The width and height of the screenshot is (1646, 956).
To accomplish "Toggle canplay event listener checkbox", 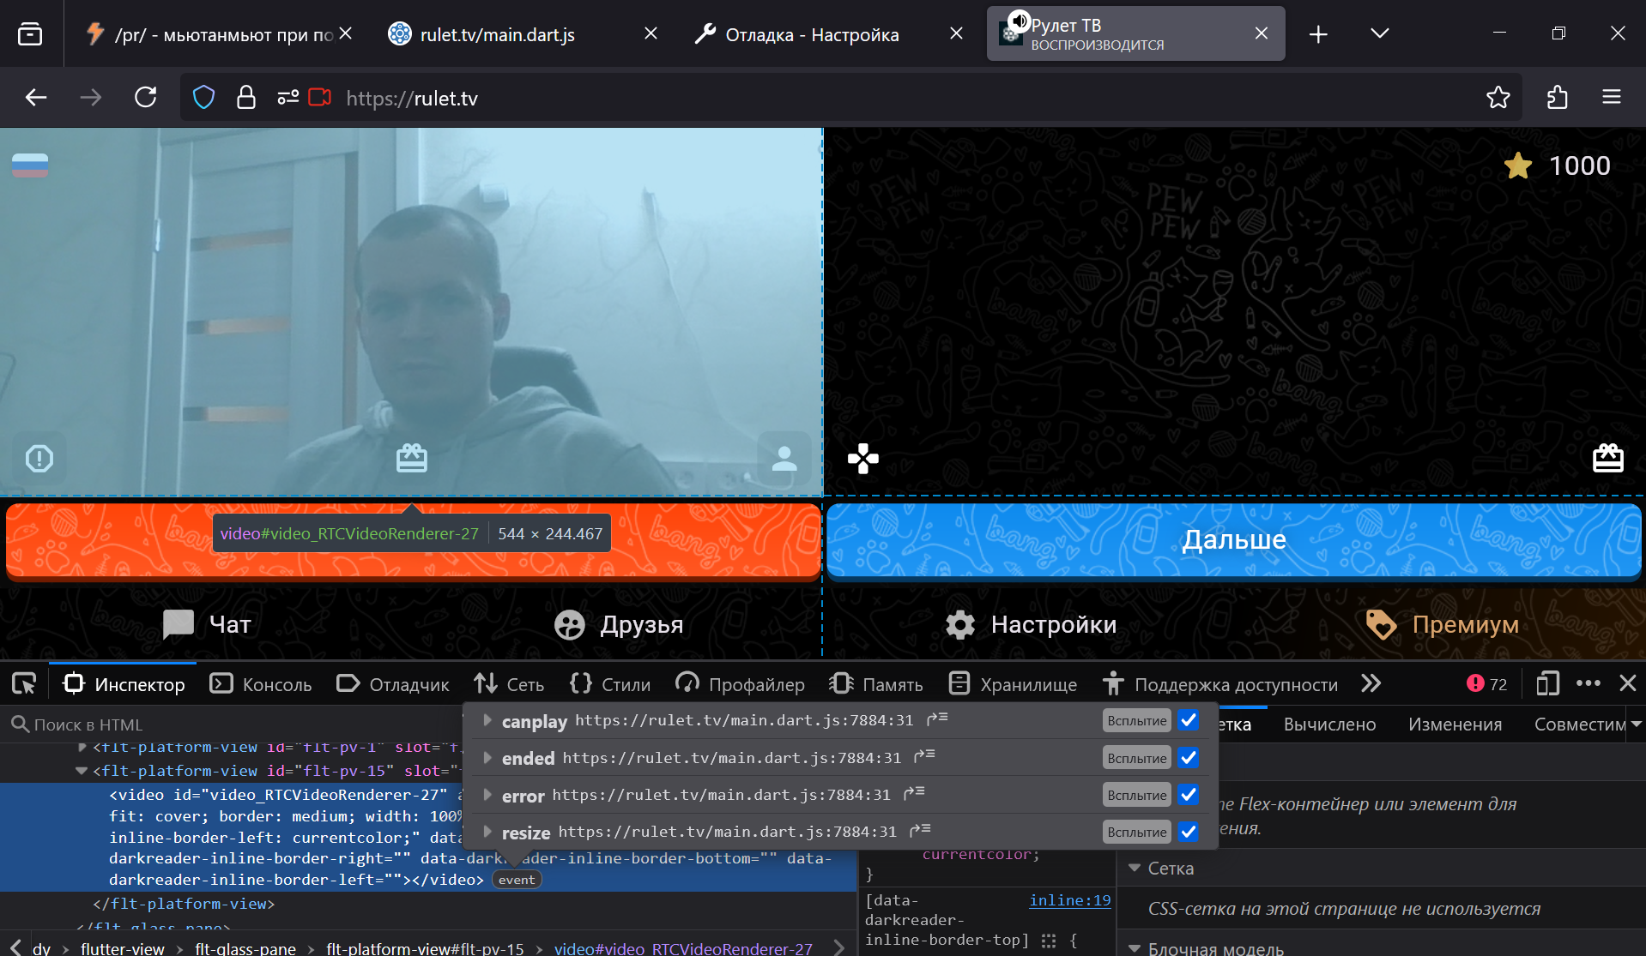I will [1189, 720].
